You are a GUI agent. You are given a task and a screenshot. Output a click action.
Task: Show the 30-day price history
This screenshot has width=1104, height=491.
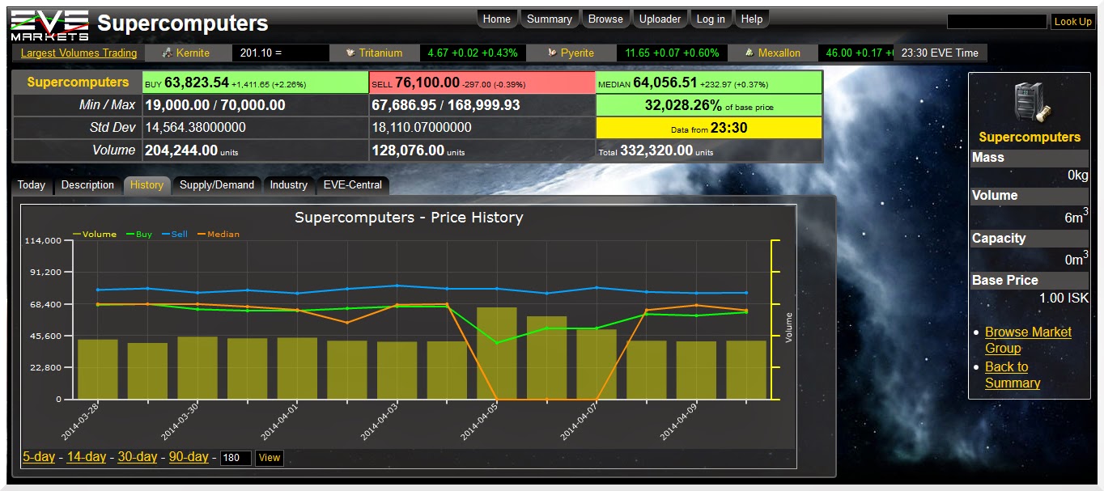(138, 457)
